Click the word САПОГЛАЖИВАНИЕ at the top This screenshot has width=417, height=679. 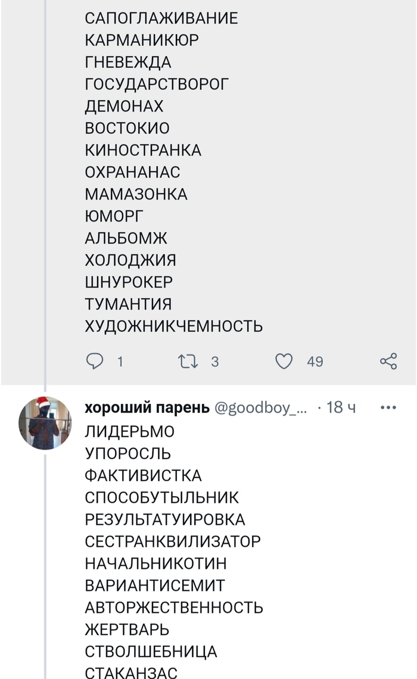[x=161, y=18]
